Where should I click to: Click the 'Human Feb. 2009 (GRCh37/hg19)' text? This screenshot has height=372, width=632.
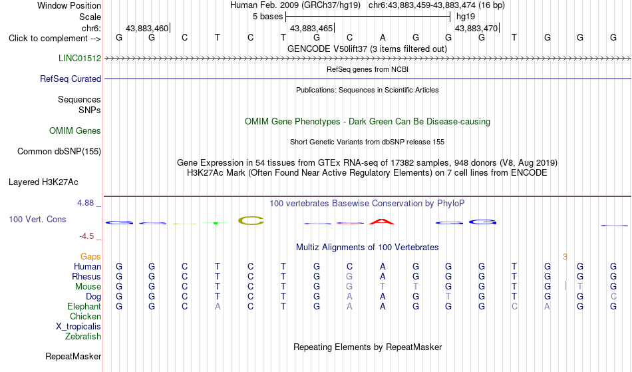(296, 5)
